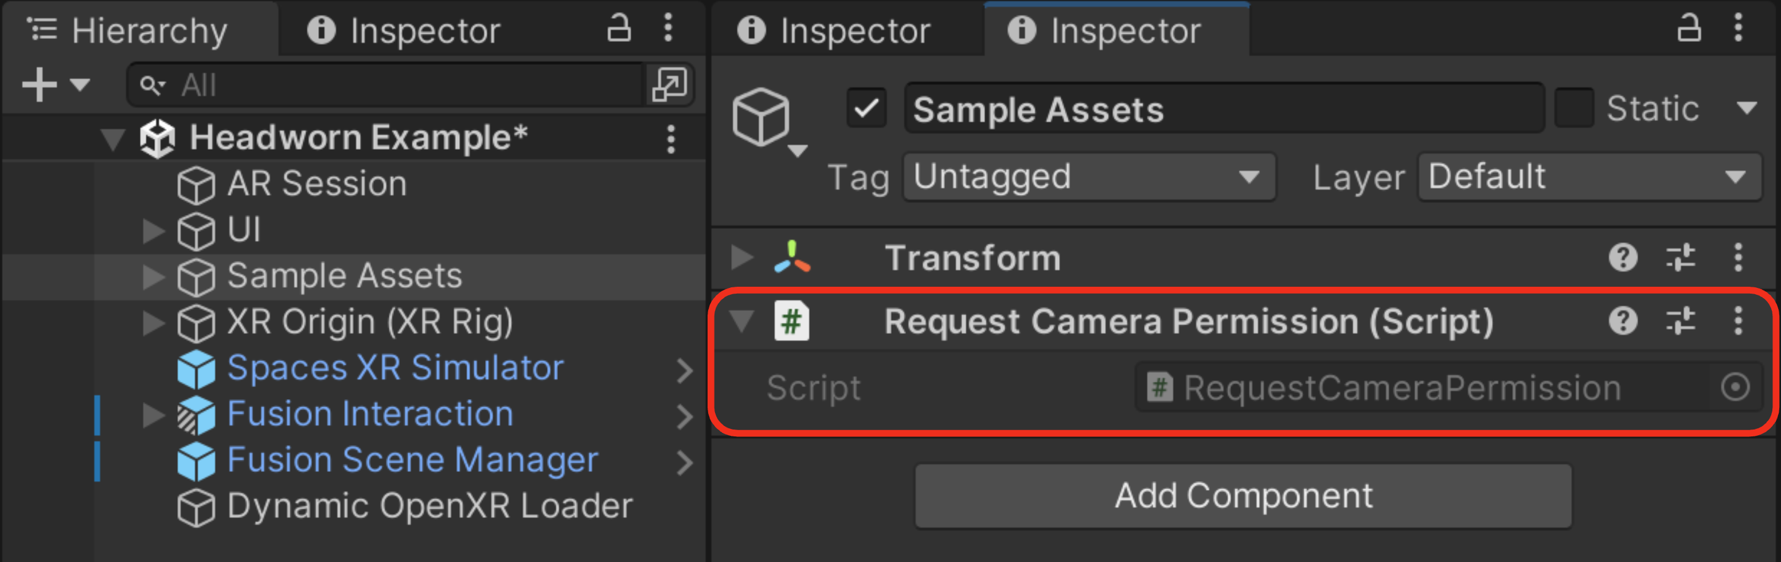Open the Tag dropdown showing Untagged
The width and height of the screenshot is (1781, 562).
click(x=1089, y=177)
